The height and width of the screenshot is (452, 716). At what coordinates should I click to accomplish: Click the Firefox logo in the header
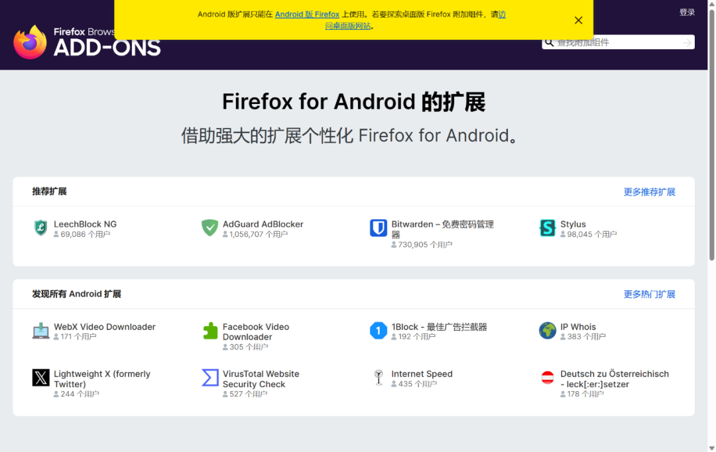(x=30, y=42)
